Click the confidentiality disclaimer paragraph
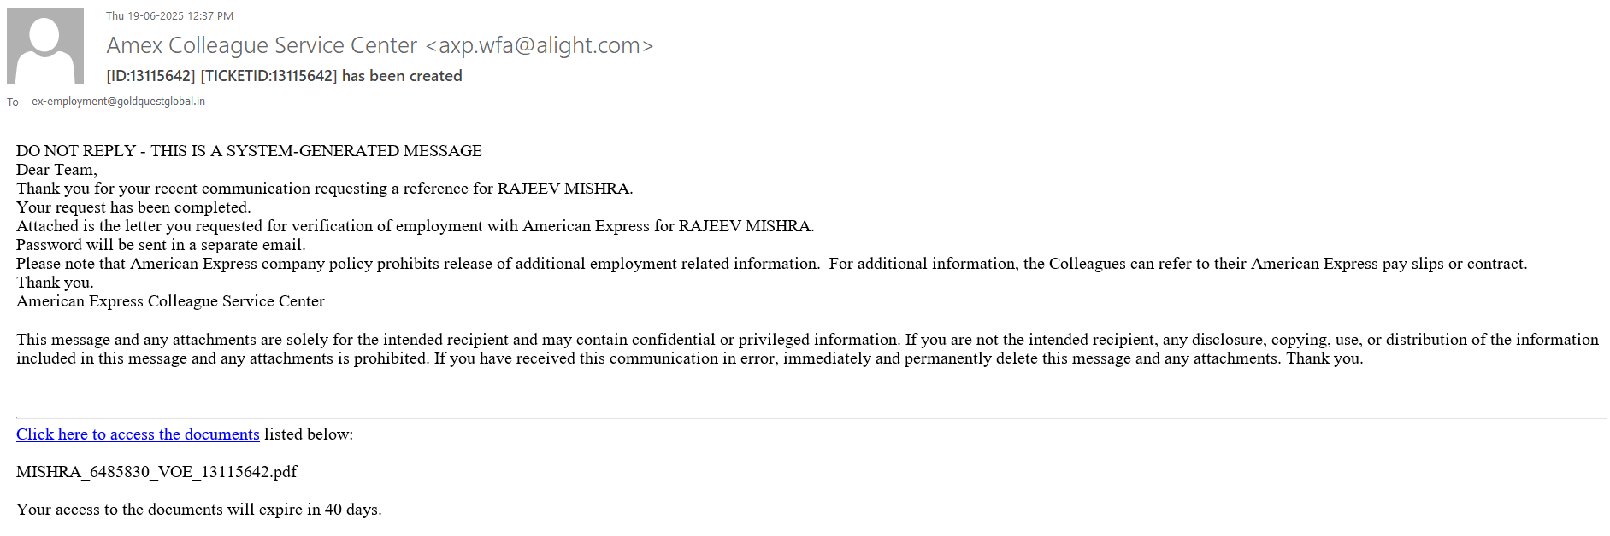This screenshot has height=536, width=1610. click(x=807, y=349)
